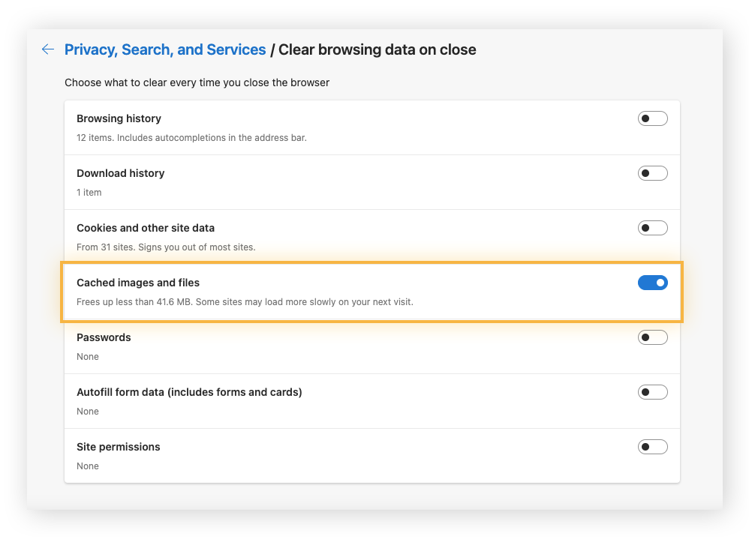Viewport: 749px width, 539px height.
Task: Click the Choose what to clear instruction text
Action: [197, 82]
